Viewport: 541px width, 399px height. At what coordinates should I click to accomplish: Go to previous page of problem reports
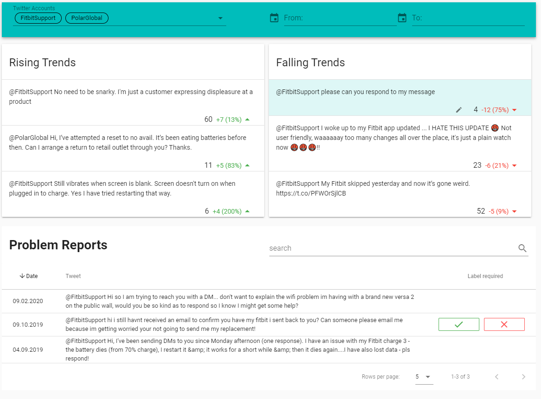[x=497, y=377]
